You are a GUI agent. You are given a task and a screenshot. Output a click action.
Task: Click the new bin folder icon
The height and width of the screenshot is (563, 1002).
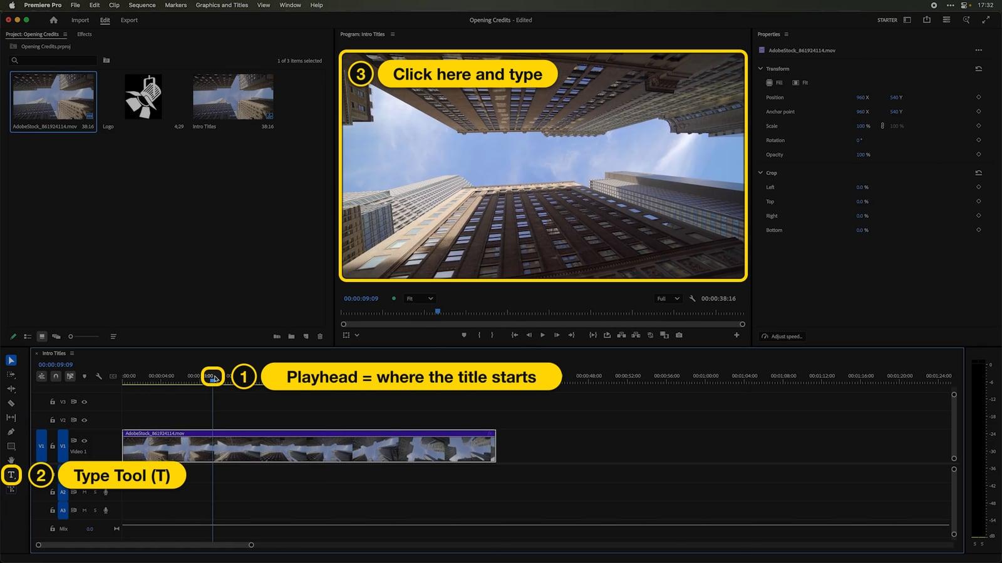pyautogui.click(x=291, y=337)
